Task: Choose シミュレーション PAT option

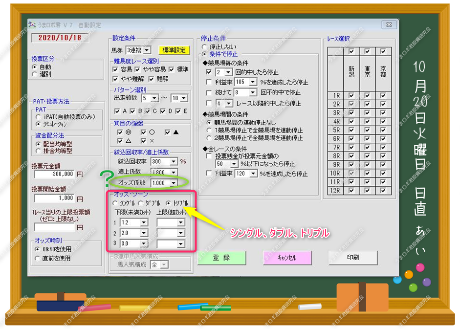Action: 38,124
